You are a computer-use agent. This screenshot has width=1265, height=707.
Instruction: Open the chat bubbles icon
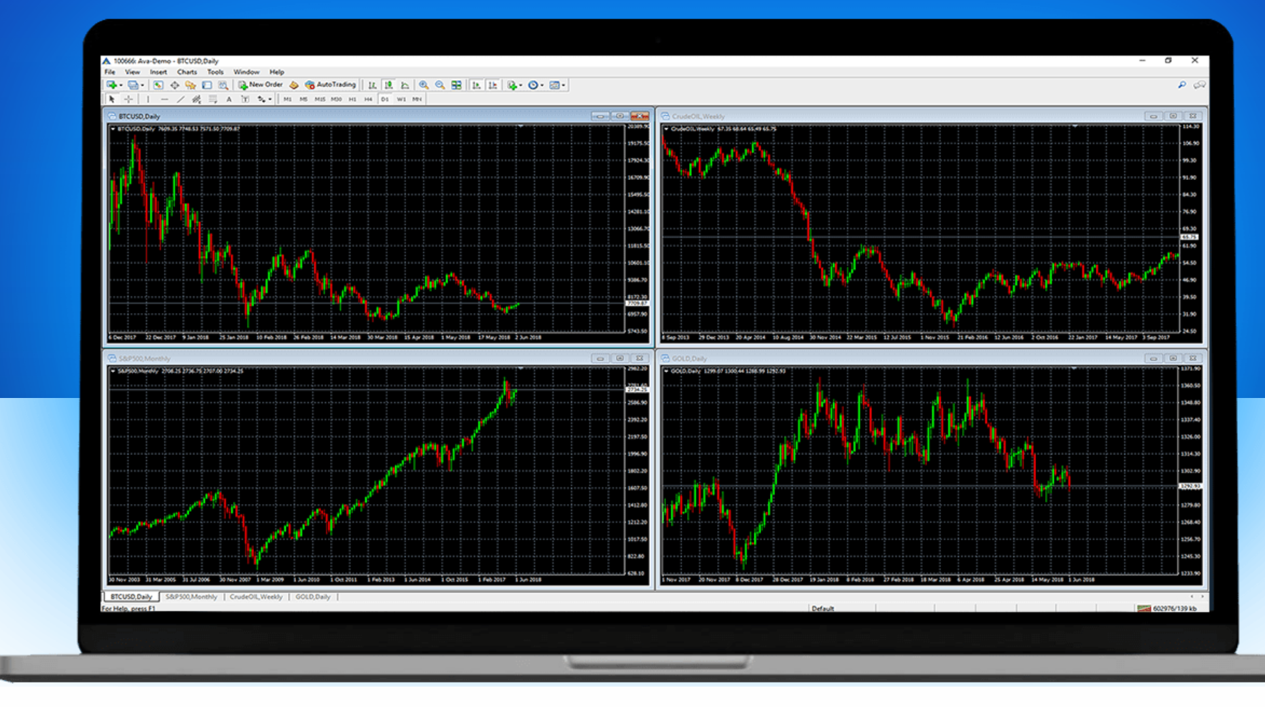(x=1200, y=85)
